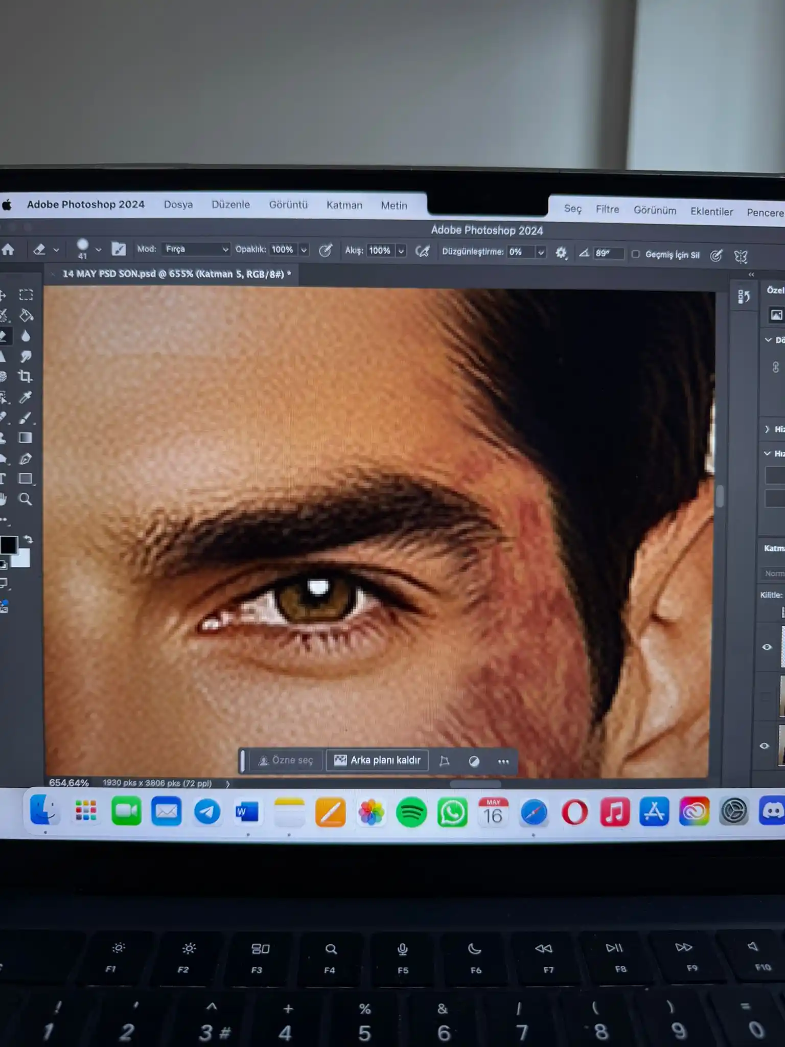Open the Düzgünleştirme dropdown arrow
Viewport: 785px width, 1047px height.
(541, 252)
